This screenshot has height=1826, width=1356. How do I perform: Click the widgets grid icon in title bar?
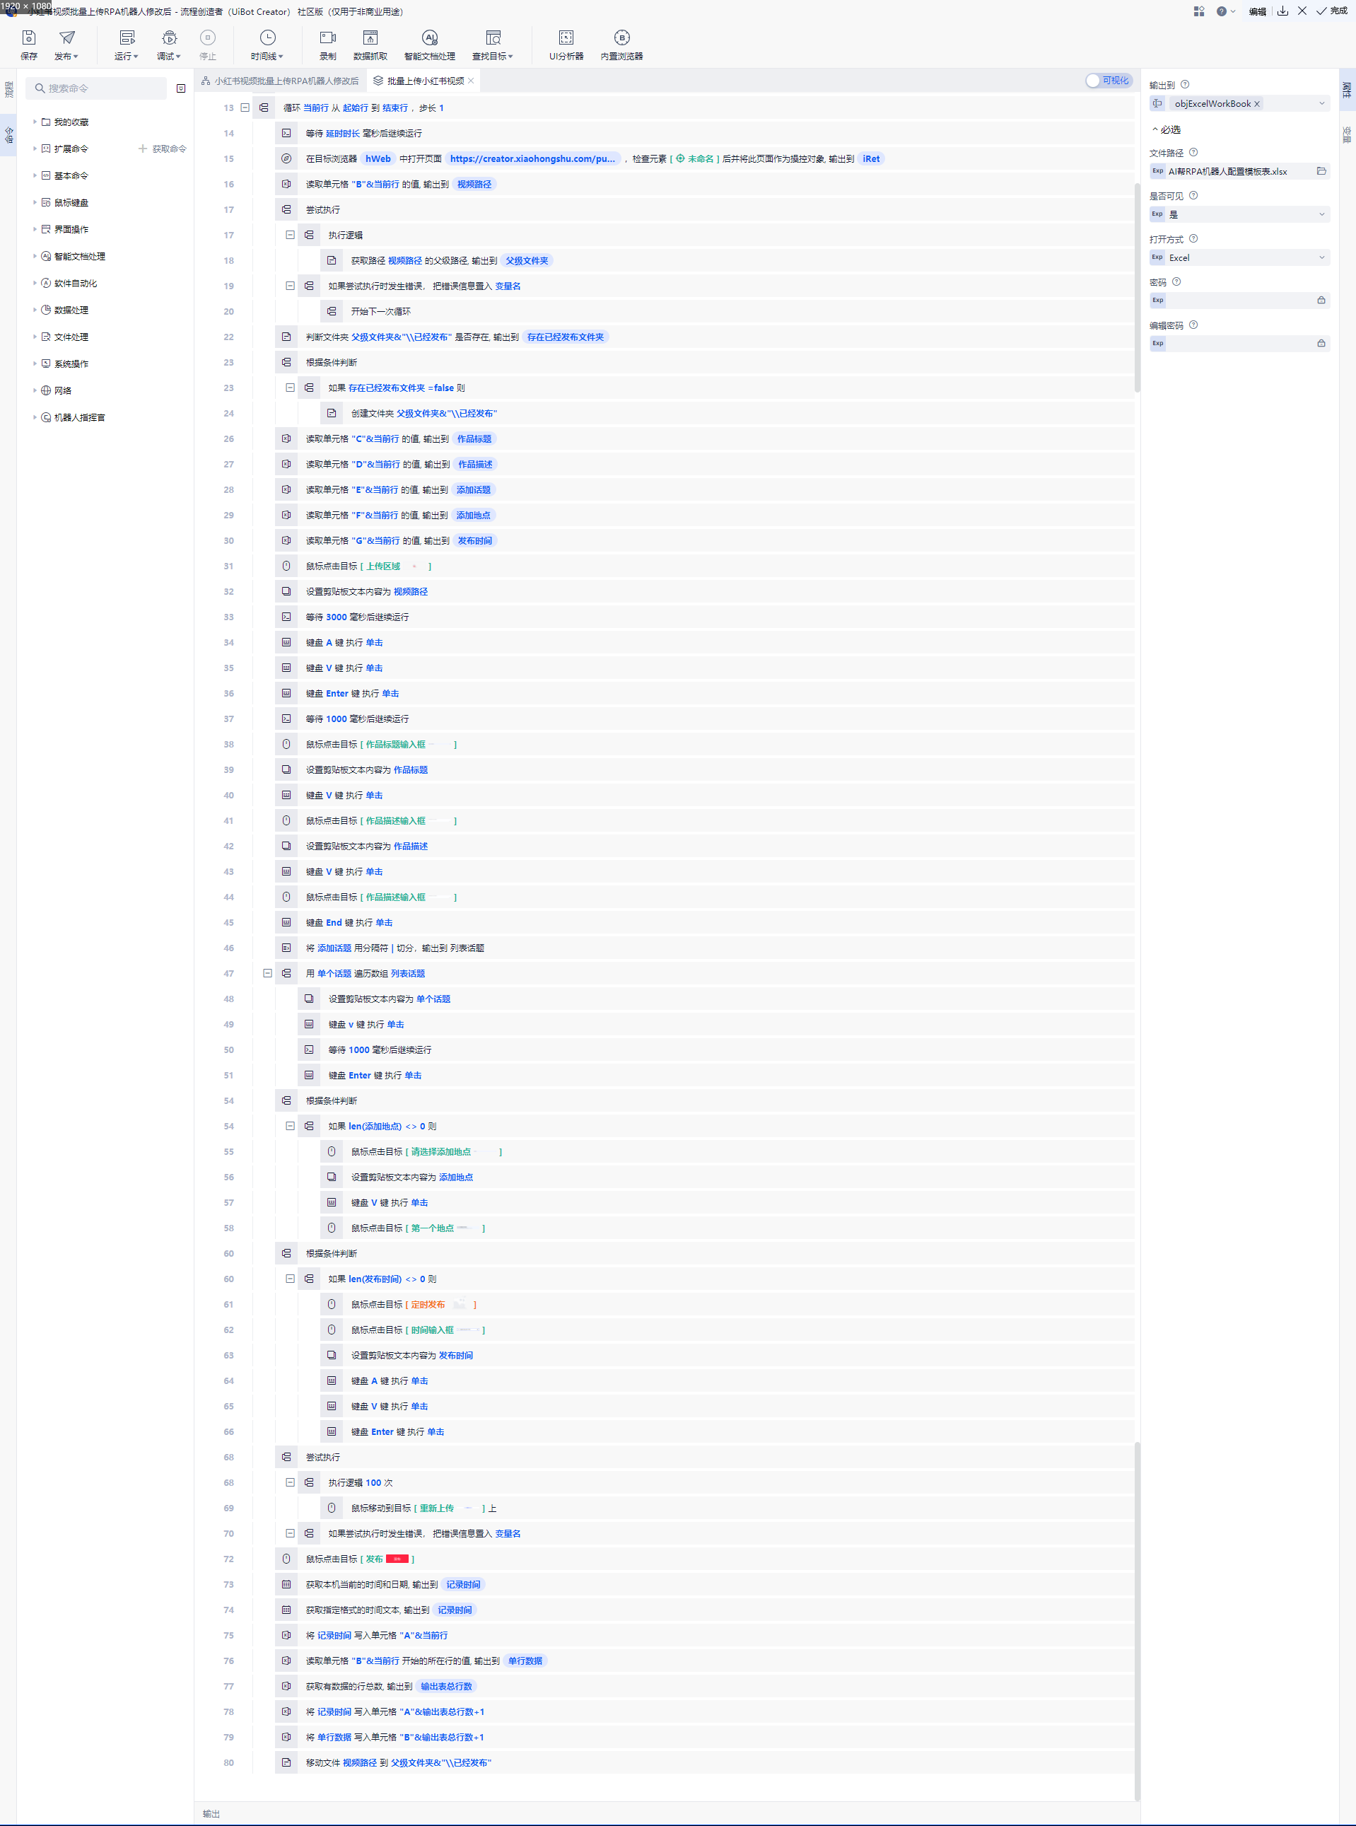pos(1198,11)
